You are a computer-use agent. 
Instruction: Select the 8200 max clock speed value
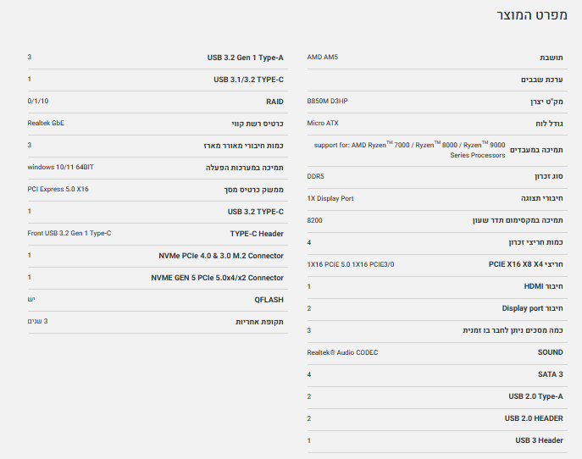point(314,220)
